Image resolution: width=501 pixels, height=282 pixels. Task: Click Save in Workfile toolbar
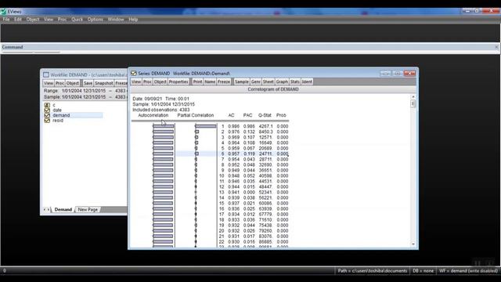click(88, 83)
